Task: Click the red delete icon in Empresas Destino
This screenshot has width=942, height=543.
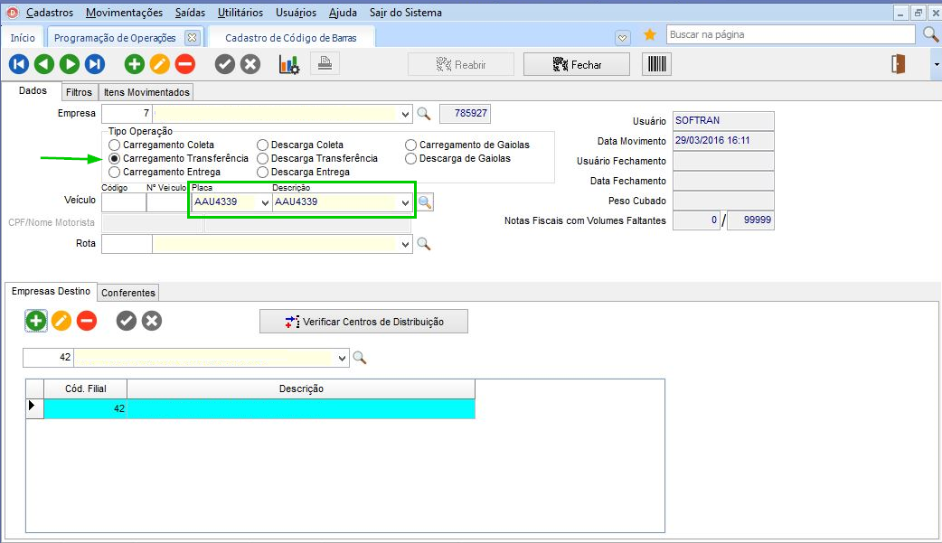Action: pos(87,321)
